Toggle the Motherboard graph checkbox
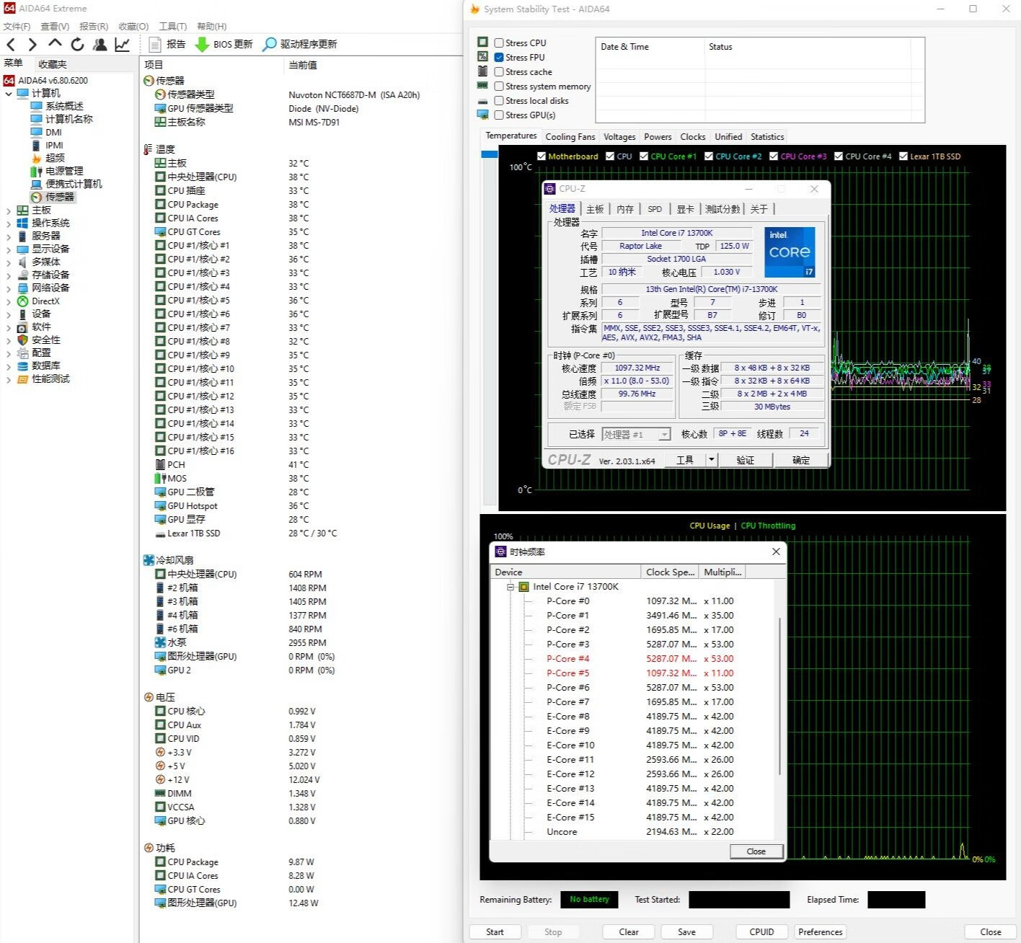 click(542, 156)
